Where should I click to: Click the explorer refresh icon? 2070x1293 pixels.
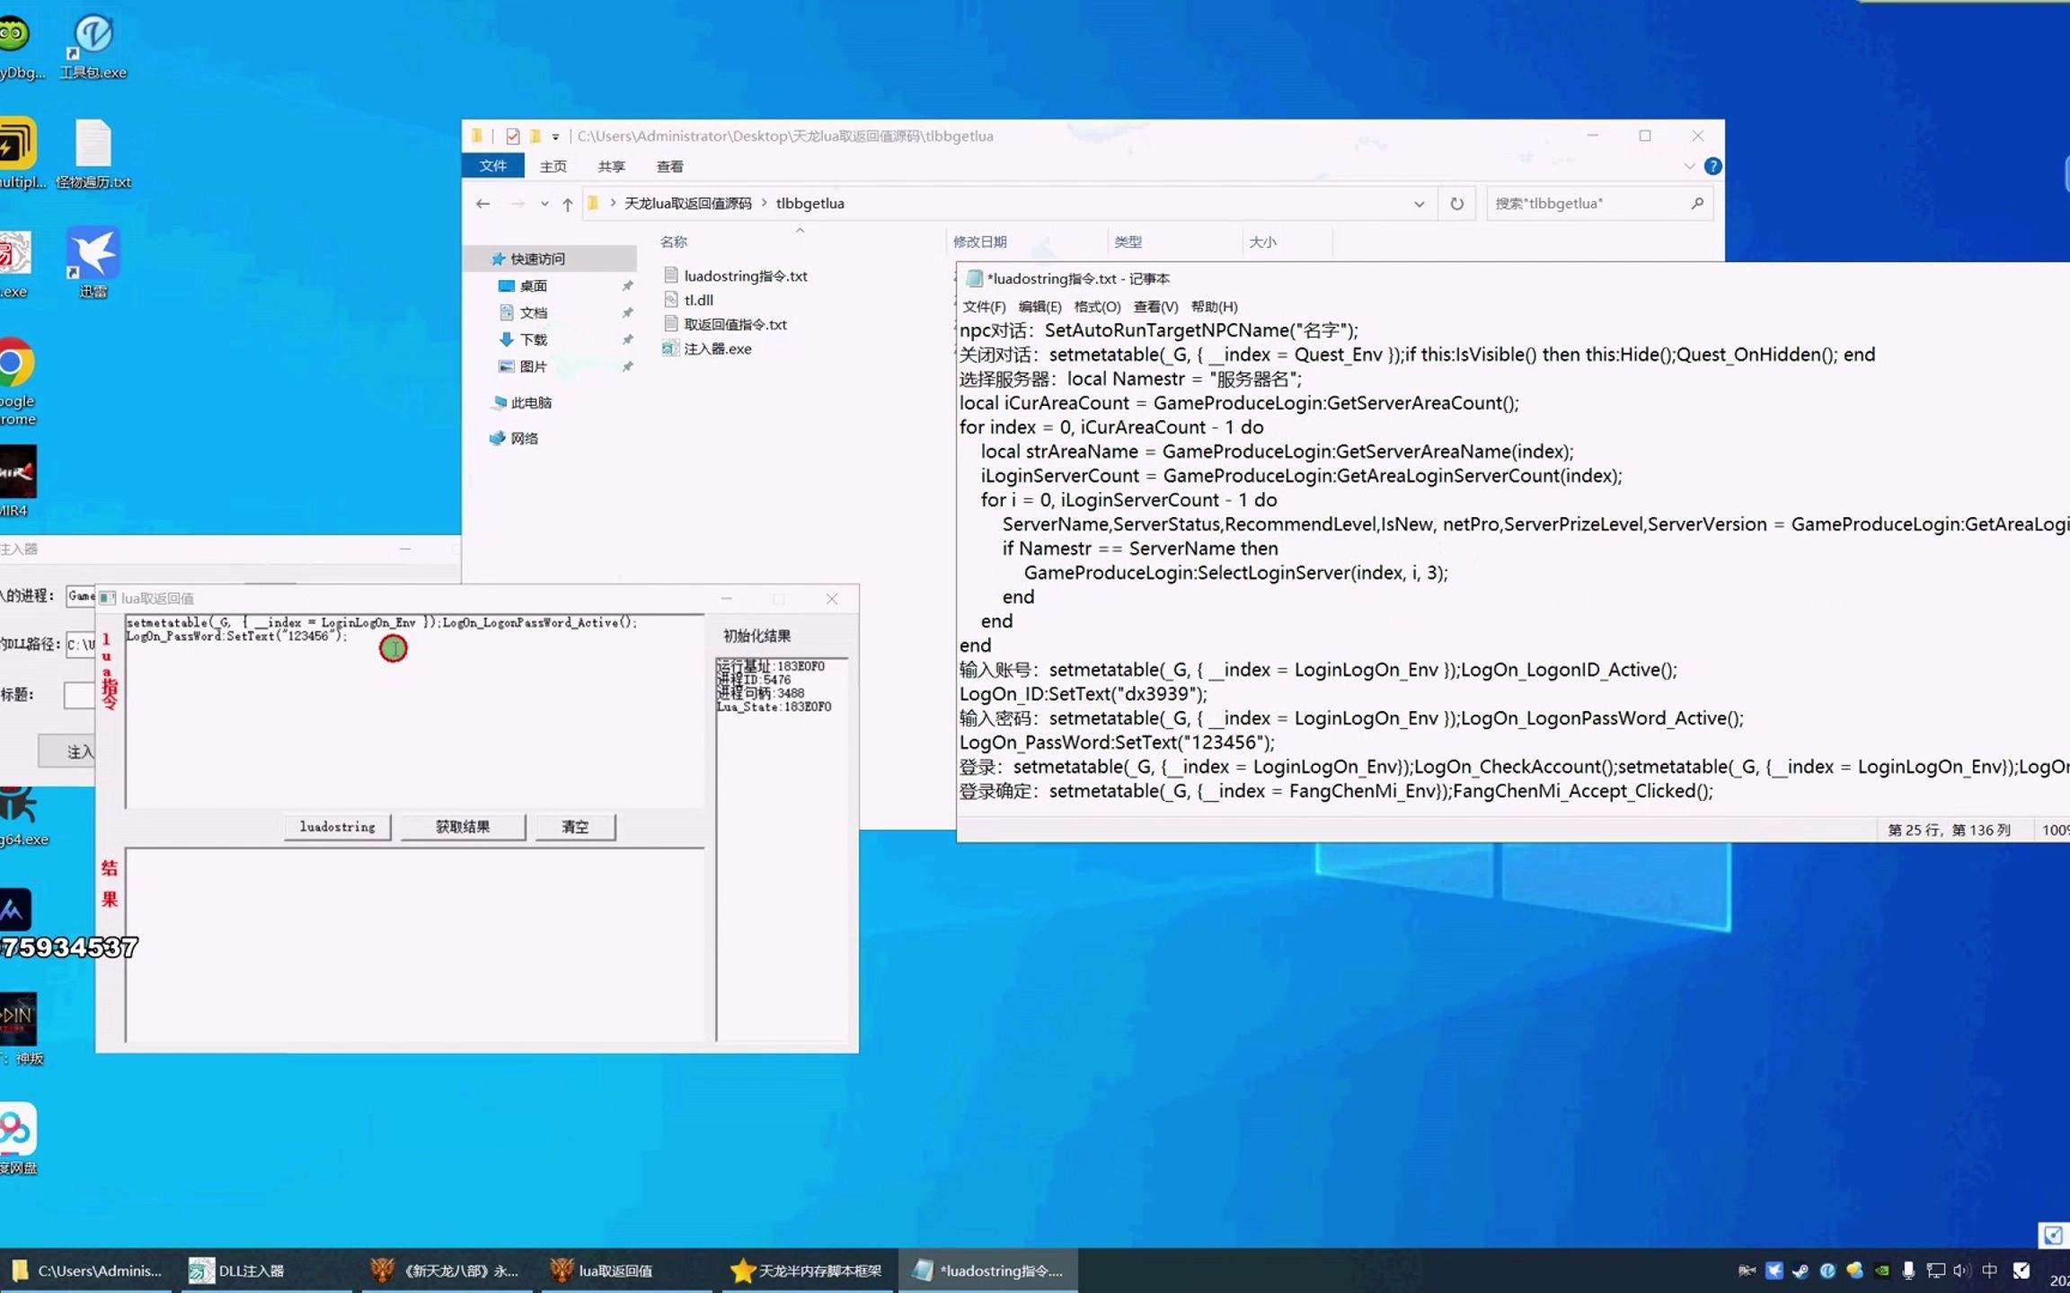1456,204
